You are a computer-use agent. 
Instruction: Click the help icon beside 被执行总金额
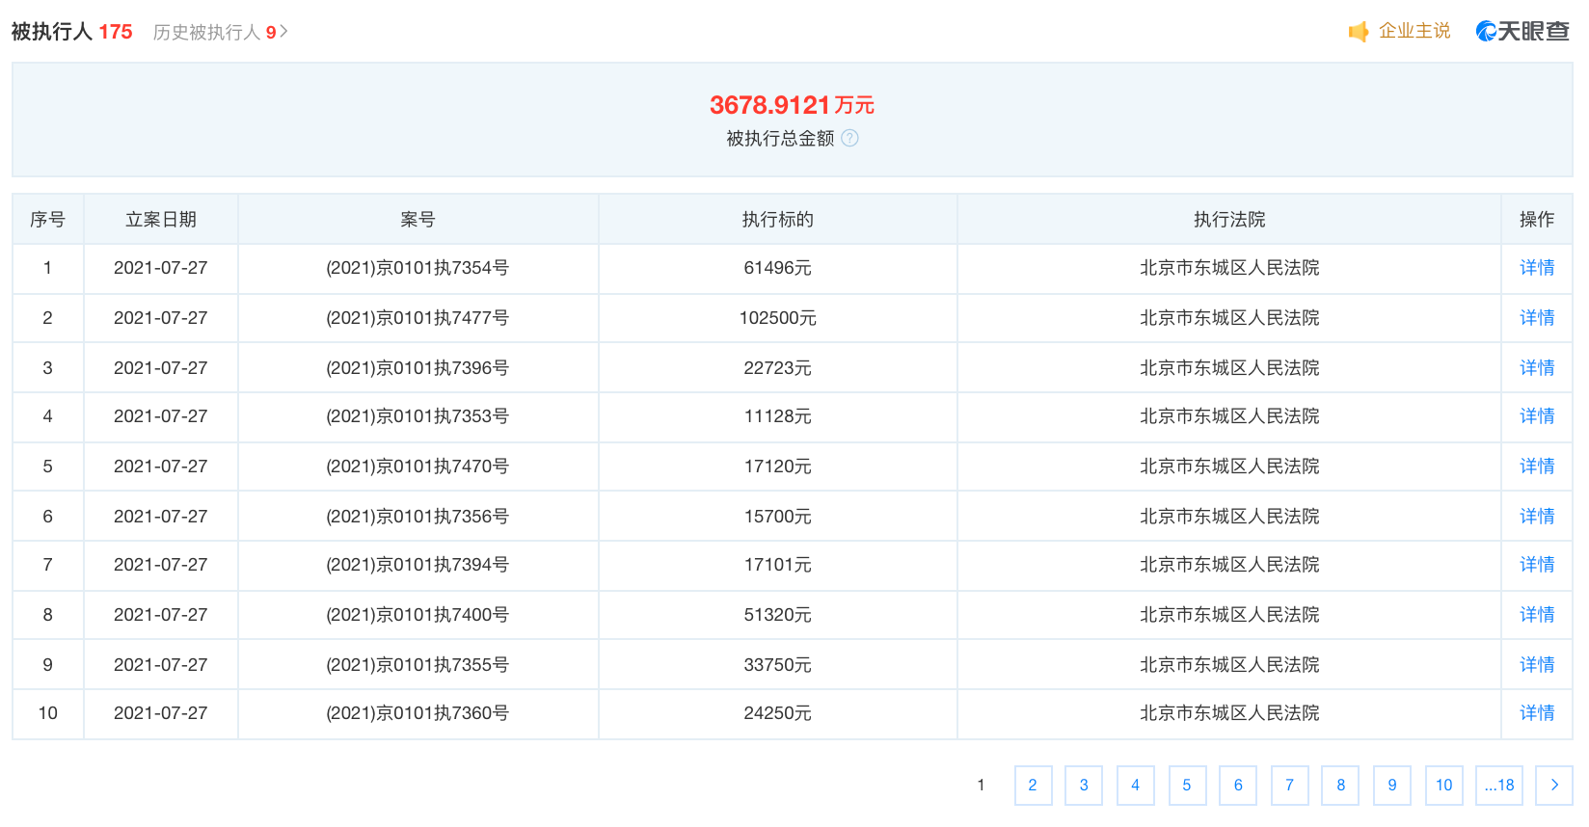[x=849, y=138]
